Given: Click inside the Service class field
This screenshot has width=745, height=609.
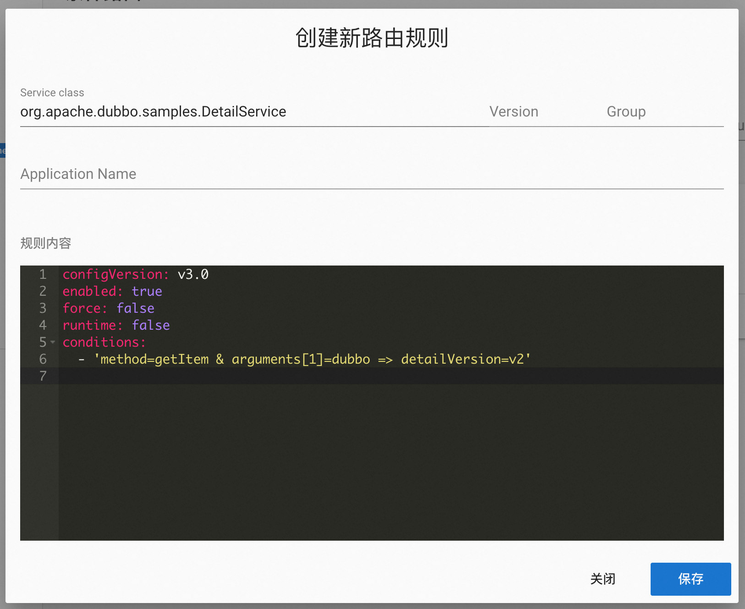Looking at the screenshot, I should 183,111.
